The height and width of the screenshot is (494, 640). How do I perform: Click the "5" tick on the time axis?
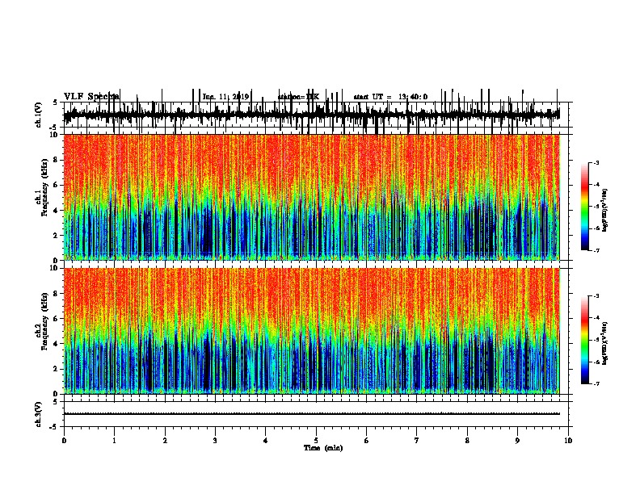click(x=316, y=441)
